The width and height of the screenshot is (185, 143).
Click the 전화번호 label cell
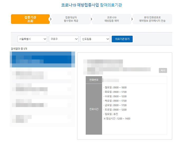coord(94,80)
